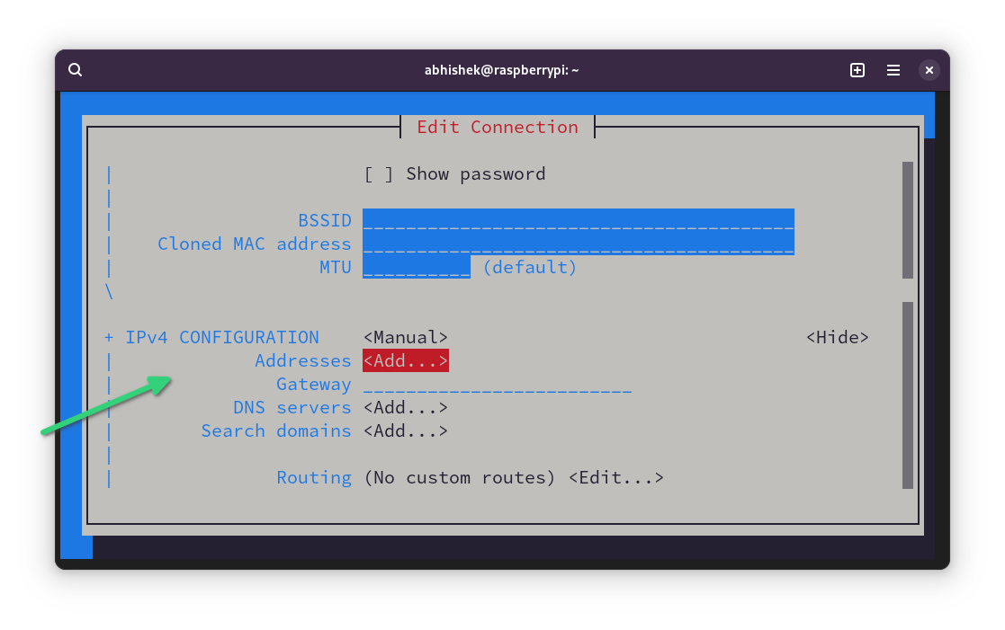Click the BSSID input field
1005x630 pixels.
(x=578, y=221)
